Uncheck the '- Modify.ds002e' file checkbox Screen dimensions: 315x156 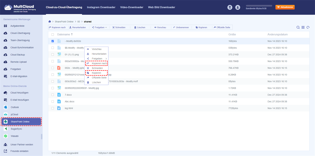[53, 41]
